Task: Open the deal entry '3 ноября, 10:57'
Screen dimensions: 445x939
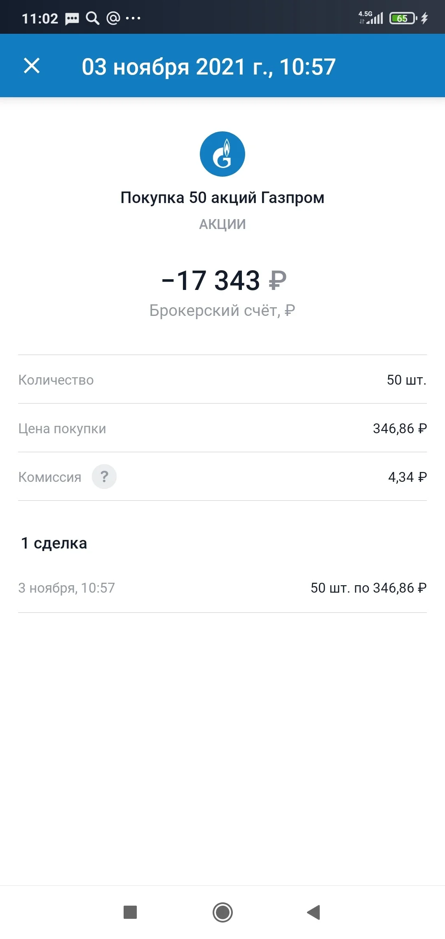Action: tap(222, 588)
